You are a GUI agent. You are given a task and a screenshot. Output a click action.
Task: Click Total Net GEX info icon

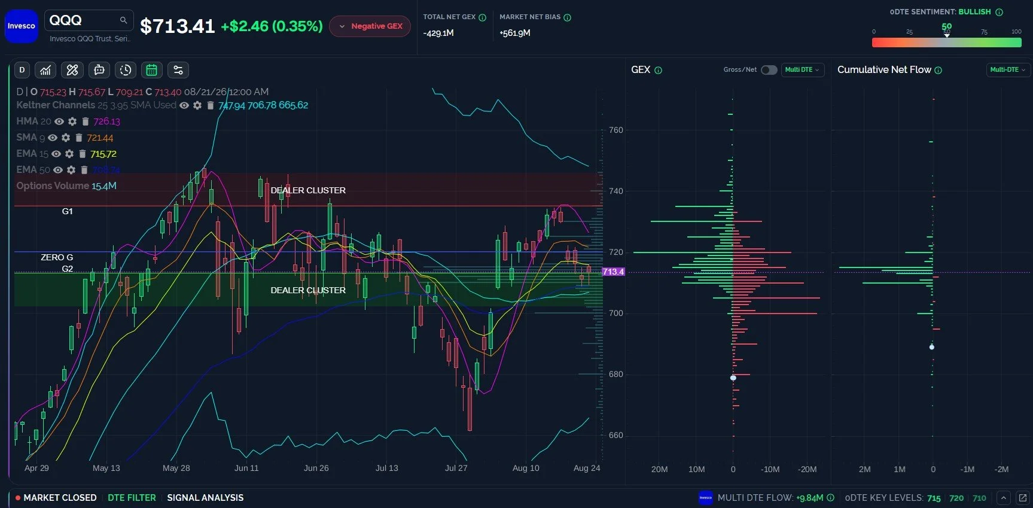pos(482,17)
